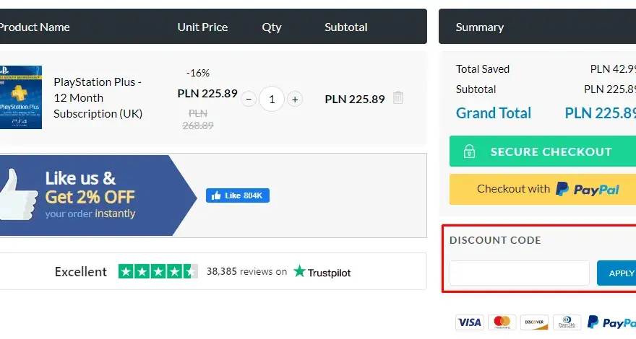Click the Diners Club payment icon
This screenshot has height=339, width=636.
pos(567,322)
